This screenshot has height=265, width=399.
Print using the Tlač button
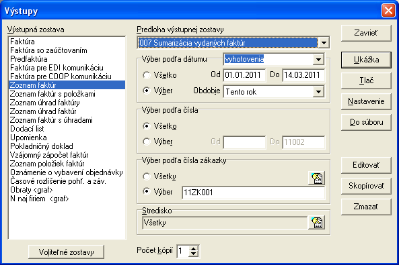366,81
